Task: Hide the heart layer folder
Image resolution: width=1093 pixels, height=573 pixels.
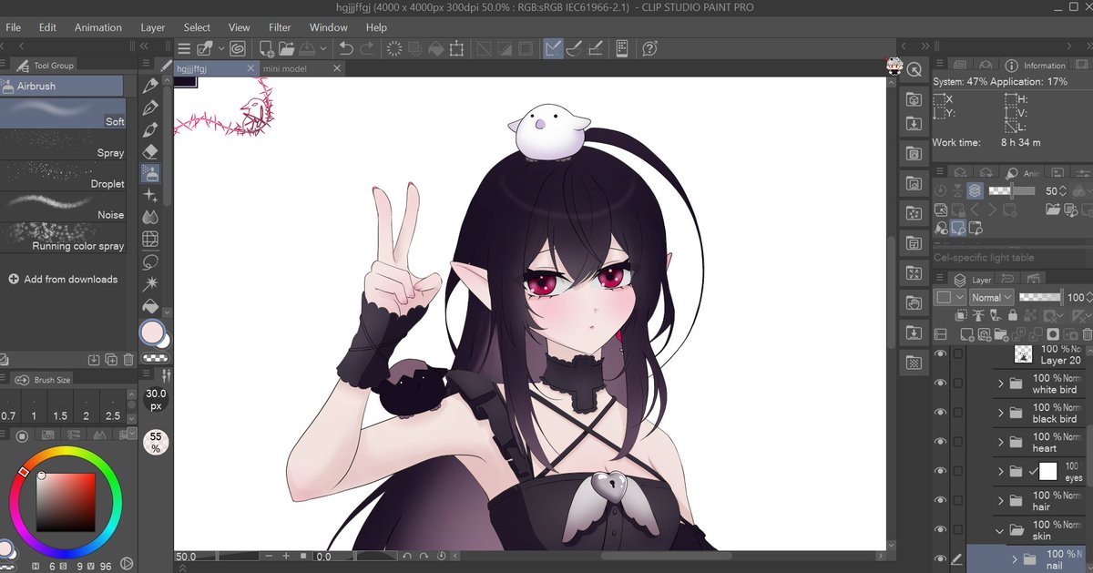Action: point(940,442)
